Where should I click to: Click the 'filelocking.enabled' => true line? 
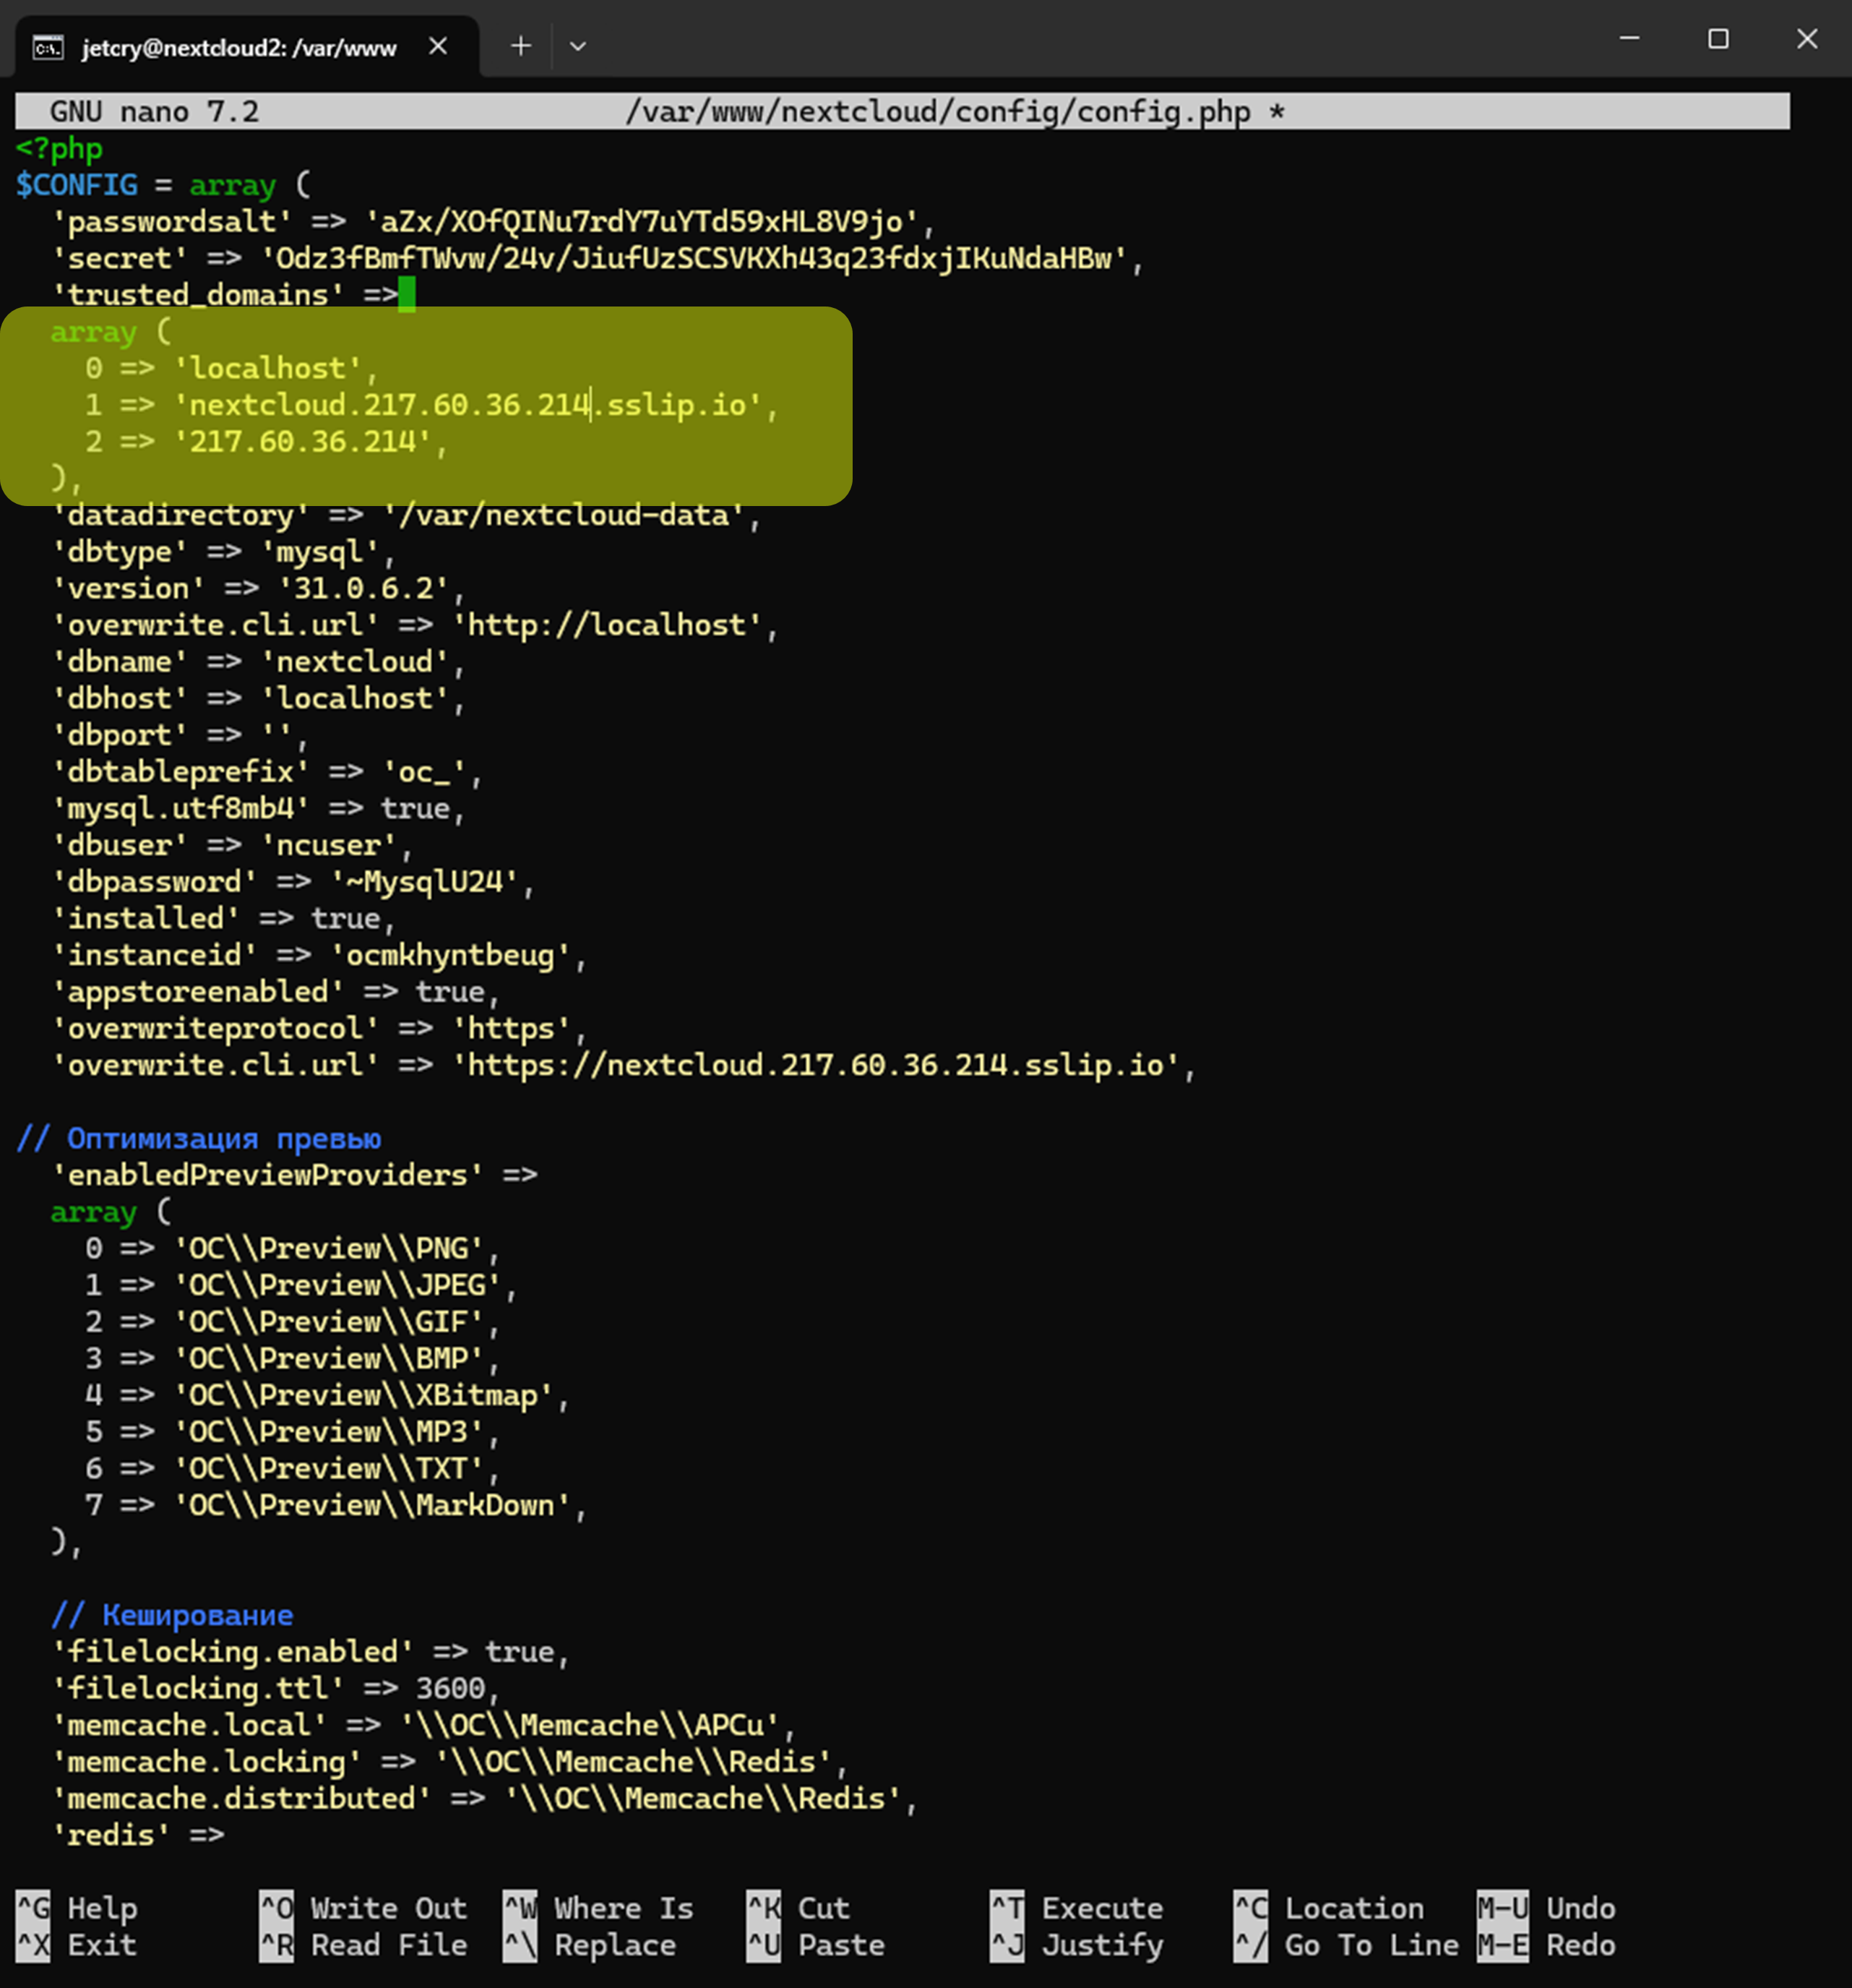point(311,1652)
